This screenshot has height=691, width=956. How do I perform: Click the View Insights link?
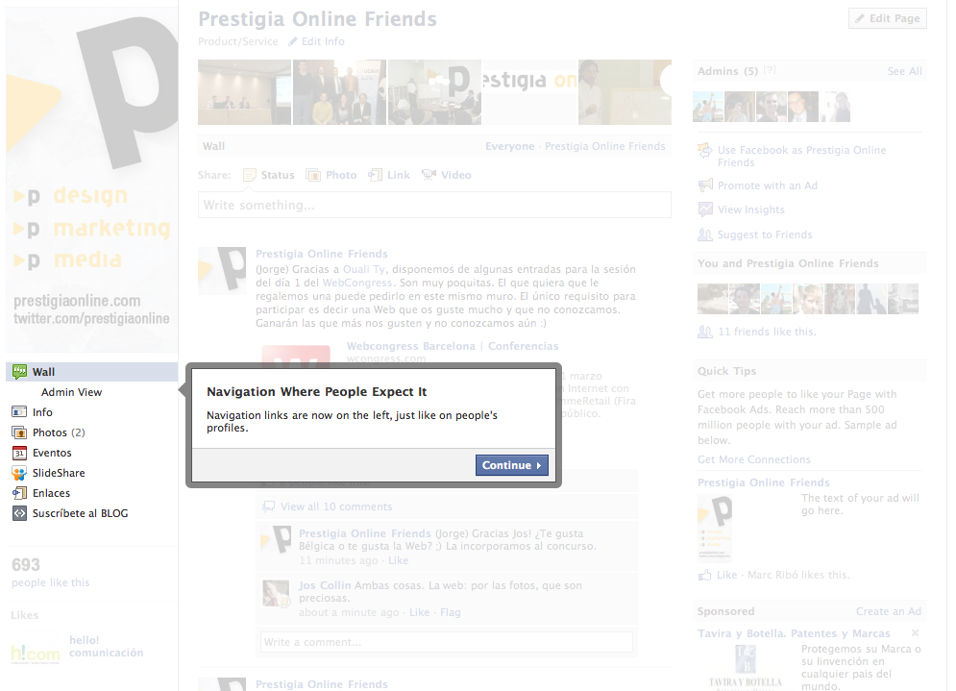tap(751, 210)
